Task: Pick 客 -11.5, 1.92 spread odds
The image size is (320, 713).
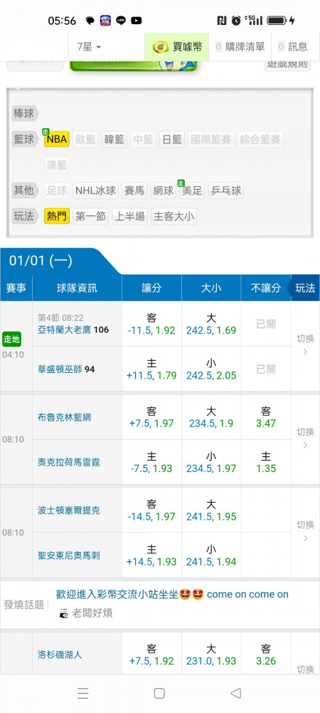Action: pos(151,324)
